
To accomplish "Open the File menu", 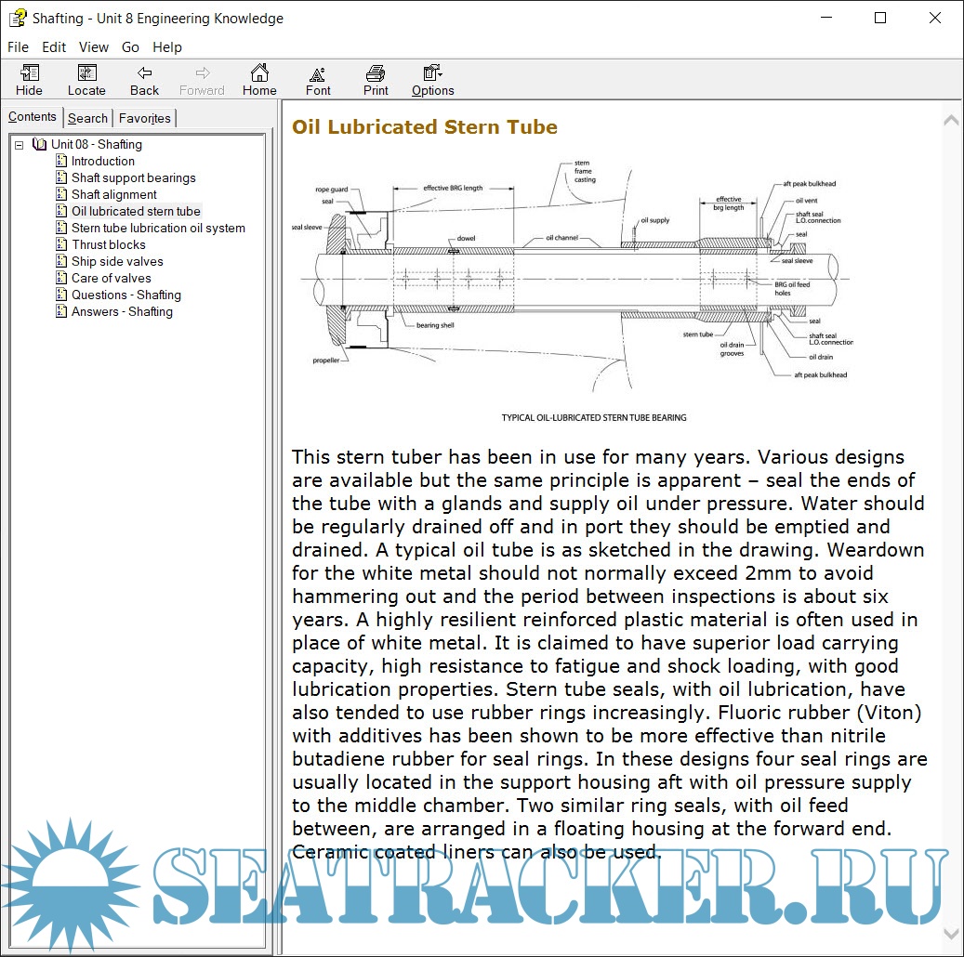I will (18, 47).
